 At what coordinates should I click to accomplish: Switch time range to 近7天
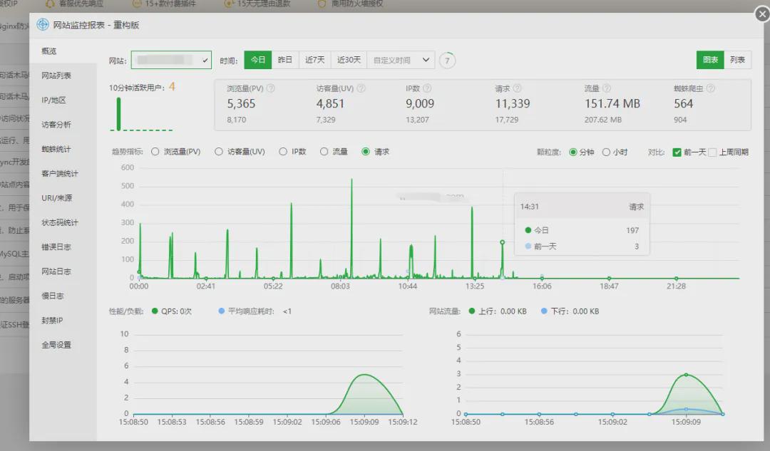pos(315,60)
